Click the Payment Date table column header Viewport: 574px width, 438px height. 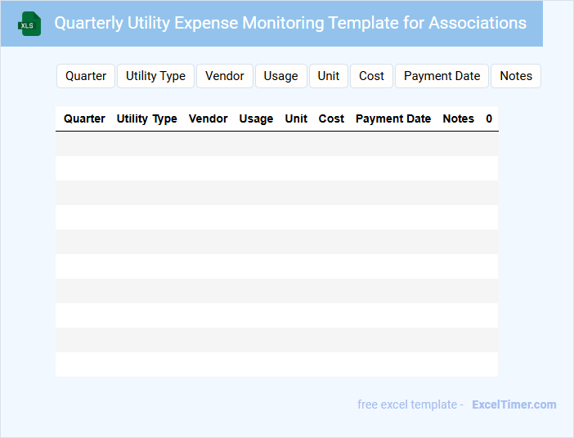point(393,118)
